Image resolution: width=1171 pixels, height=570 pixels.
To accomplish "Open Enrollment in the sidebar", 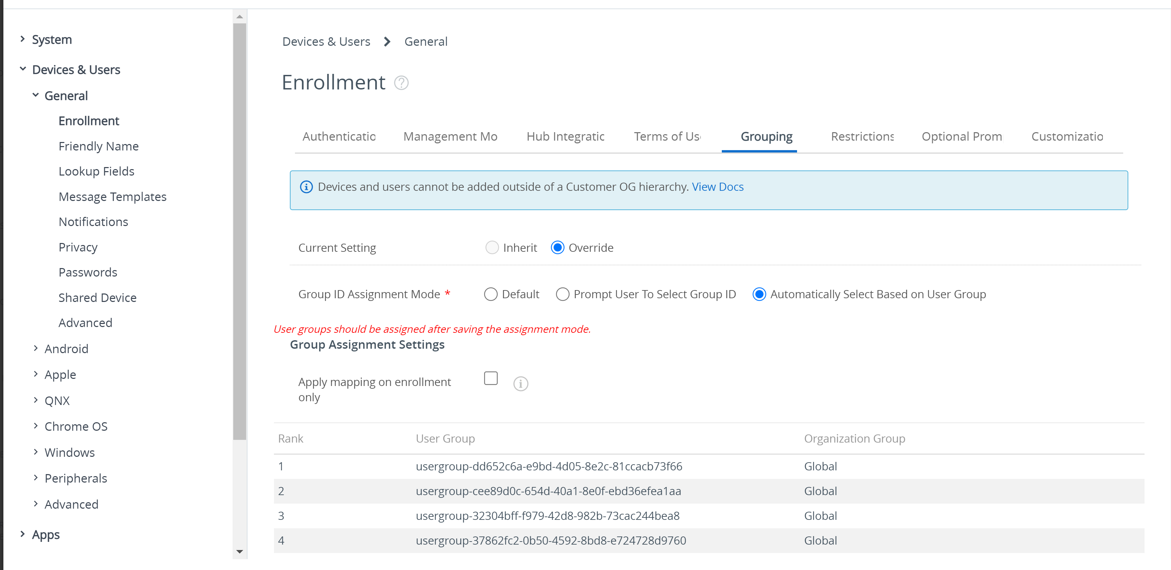I will coord(88,121).
